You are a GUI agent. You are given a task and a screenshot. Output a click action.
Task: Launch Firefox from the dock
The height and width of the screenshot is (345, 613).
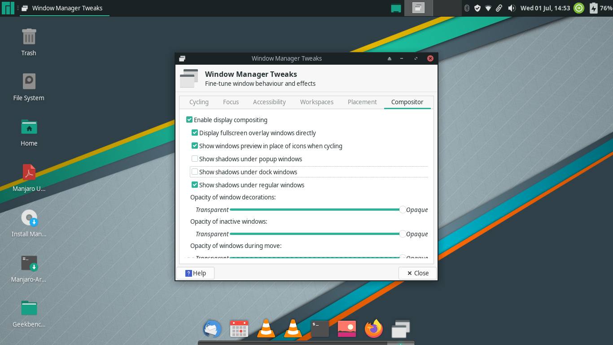click(x=374, y=329)
